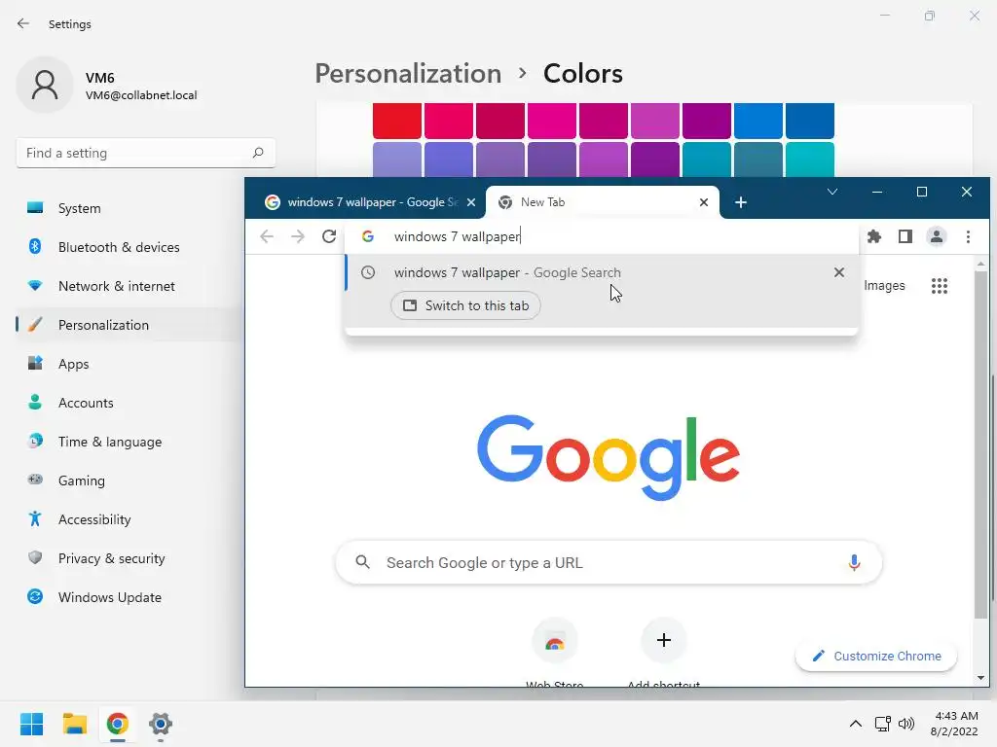Open Chrome's tab search chevron
997x747 pixels.
pyautogui.click(x=831, y=192)
